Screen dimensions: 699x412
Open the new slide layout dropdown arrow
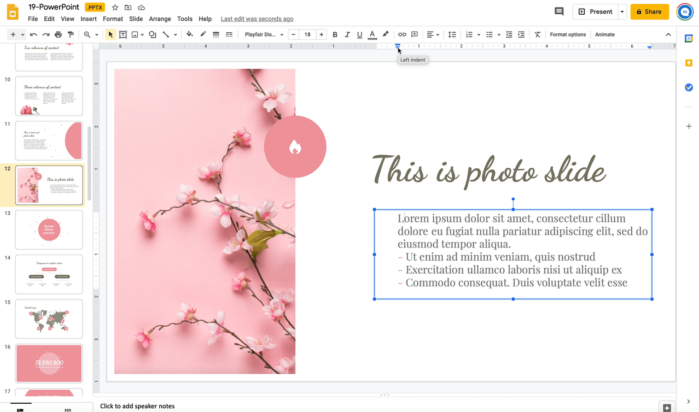[x=22, y=35]
